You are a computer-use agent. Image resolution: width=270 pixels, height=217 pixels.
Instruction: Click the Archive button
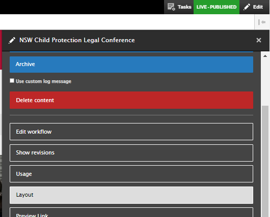pyautogui.click(x=131, y=64)
